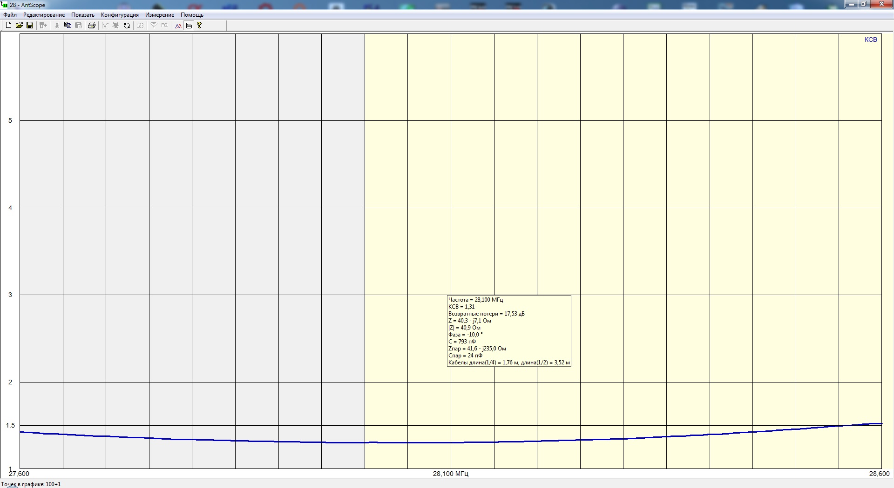Open the Измерение menu
894x488 pixels.
160,15
